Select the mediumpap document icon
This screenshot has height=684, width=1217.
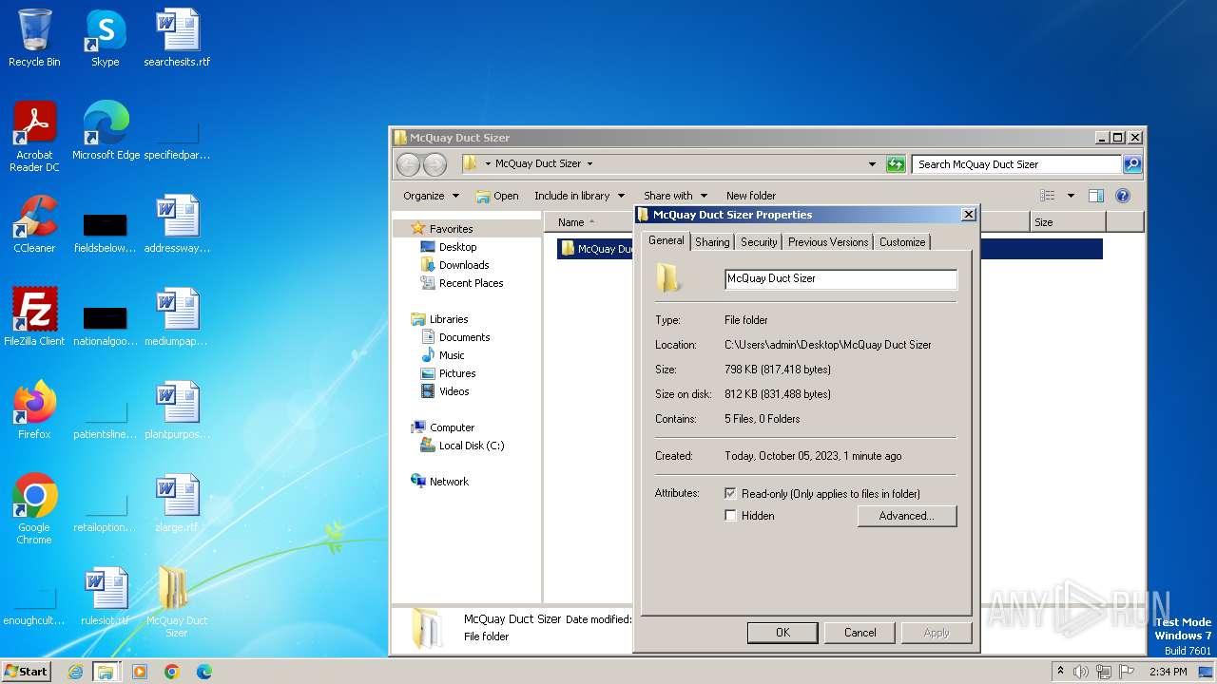177,317
